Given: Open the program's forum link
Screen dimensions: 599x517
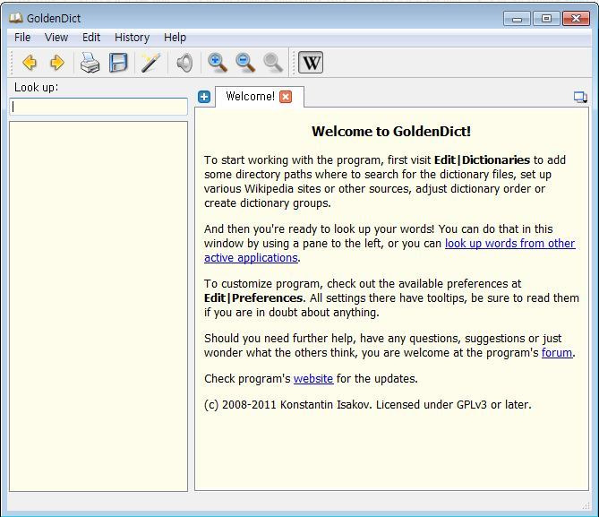Looking at the screenshot, I should point(557,352).
